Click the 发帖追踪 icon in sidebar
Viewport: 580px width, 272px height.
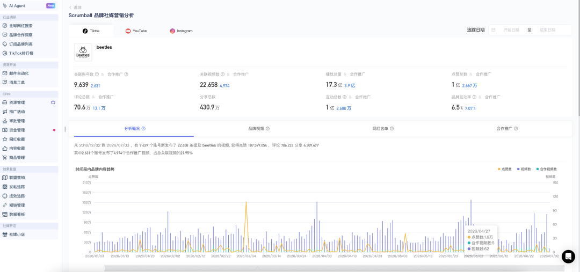coord(5,187)
